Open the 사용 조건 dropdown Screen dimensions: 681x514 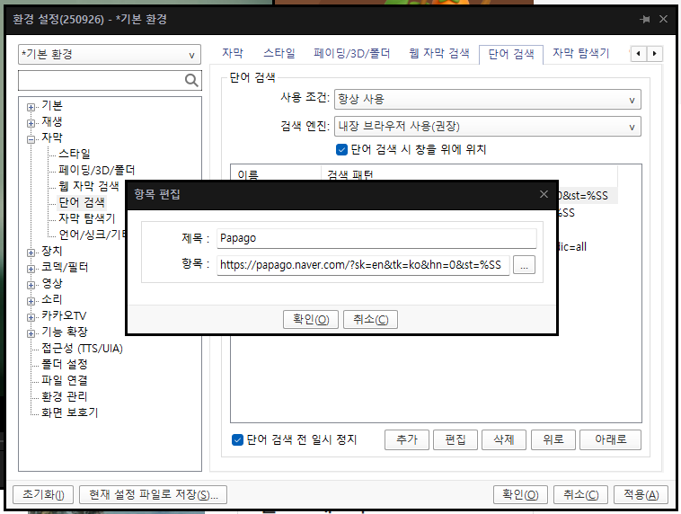[x=487, y=99]
